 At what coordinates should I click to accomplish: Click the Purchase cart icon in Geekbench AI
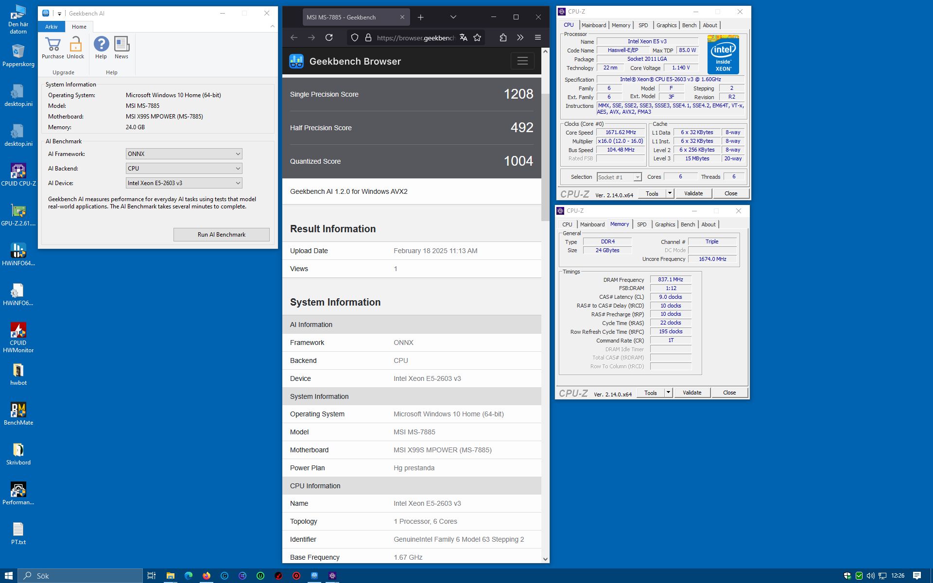[x=52, y=45]
